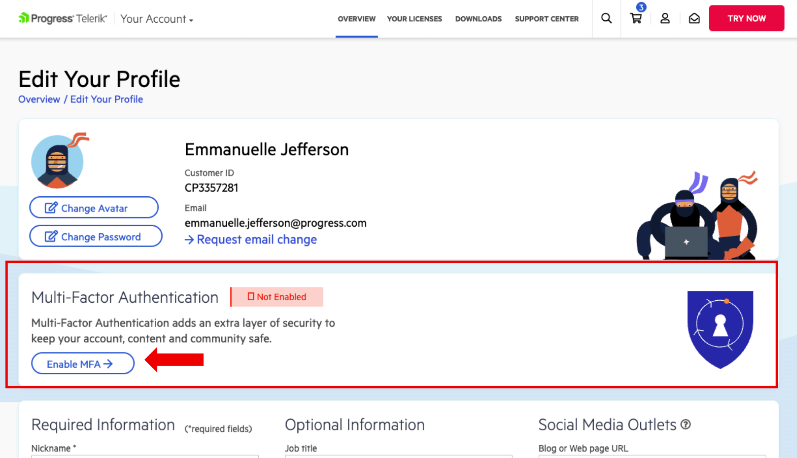Click the Enable MFA button
This screenshot has height=458, width=797.
pyautogui.click(x=83, y=364)
